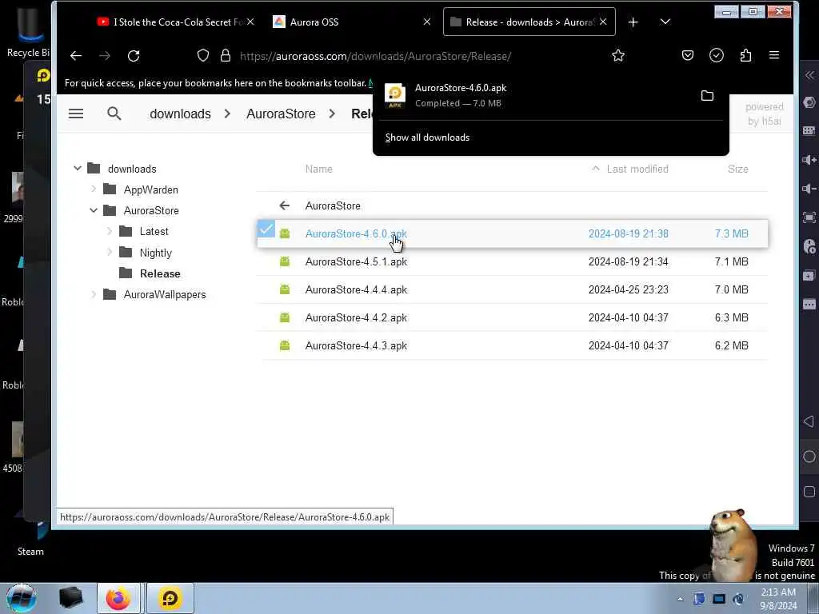Download AuroraStore-4.4.2.apk

pos(356,317)
